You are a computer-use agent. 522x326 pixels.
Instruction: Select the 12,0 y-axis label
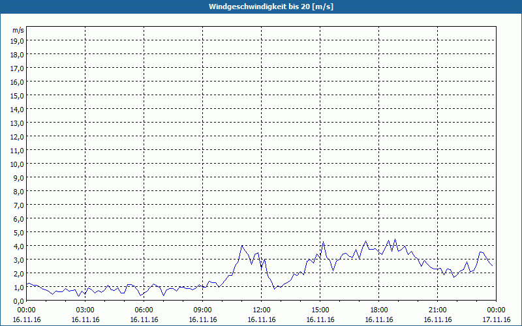pos(18,137)
